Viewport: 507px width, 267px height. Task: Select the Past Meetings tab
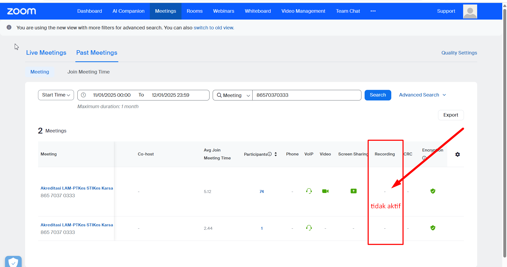(97, 53)
